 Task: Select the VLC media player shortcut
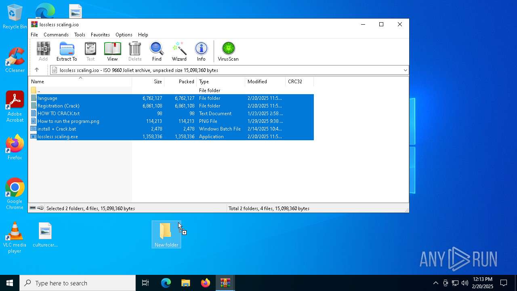[x=15, y=238]
